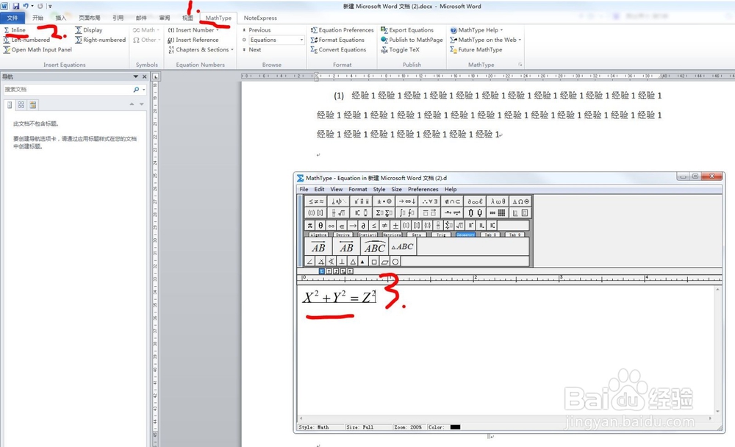Open MathType File menu
Screen dimensions: 735x447
pos(304,189)
